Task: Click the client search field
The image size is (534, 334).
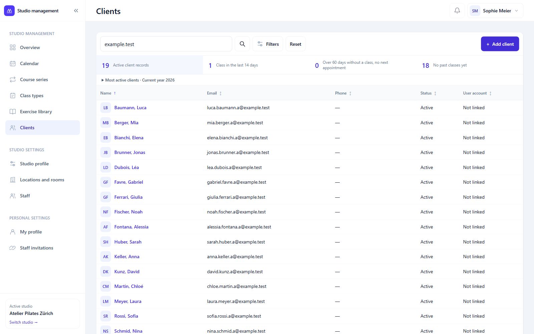Action: tap(166, 44)
